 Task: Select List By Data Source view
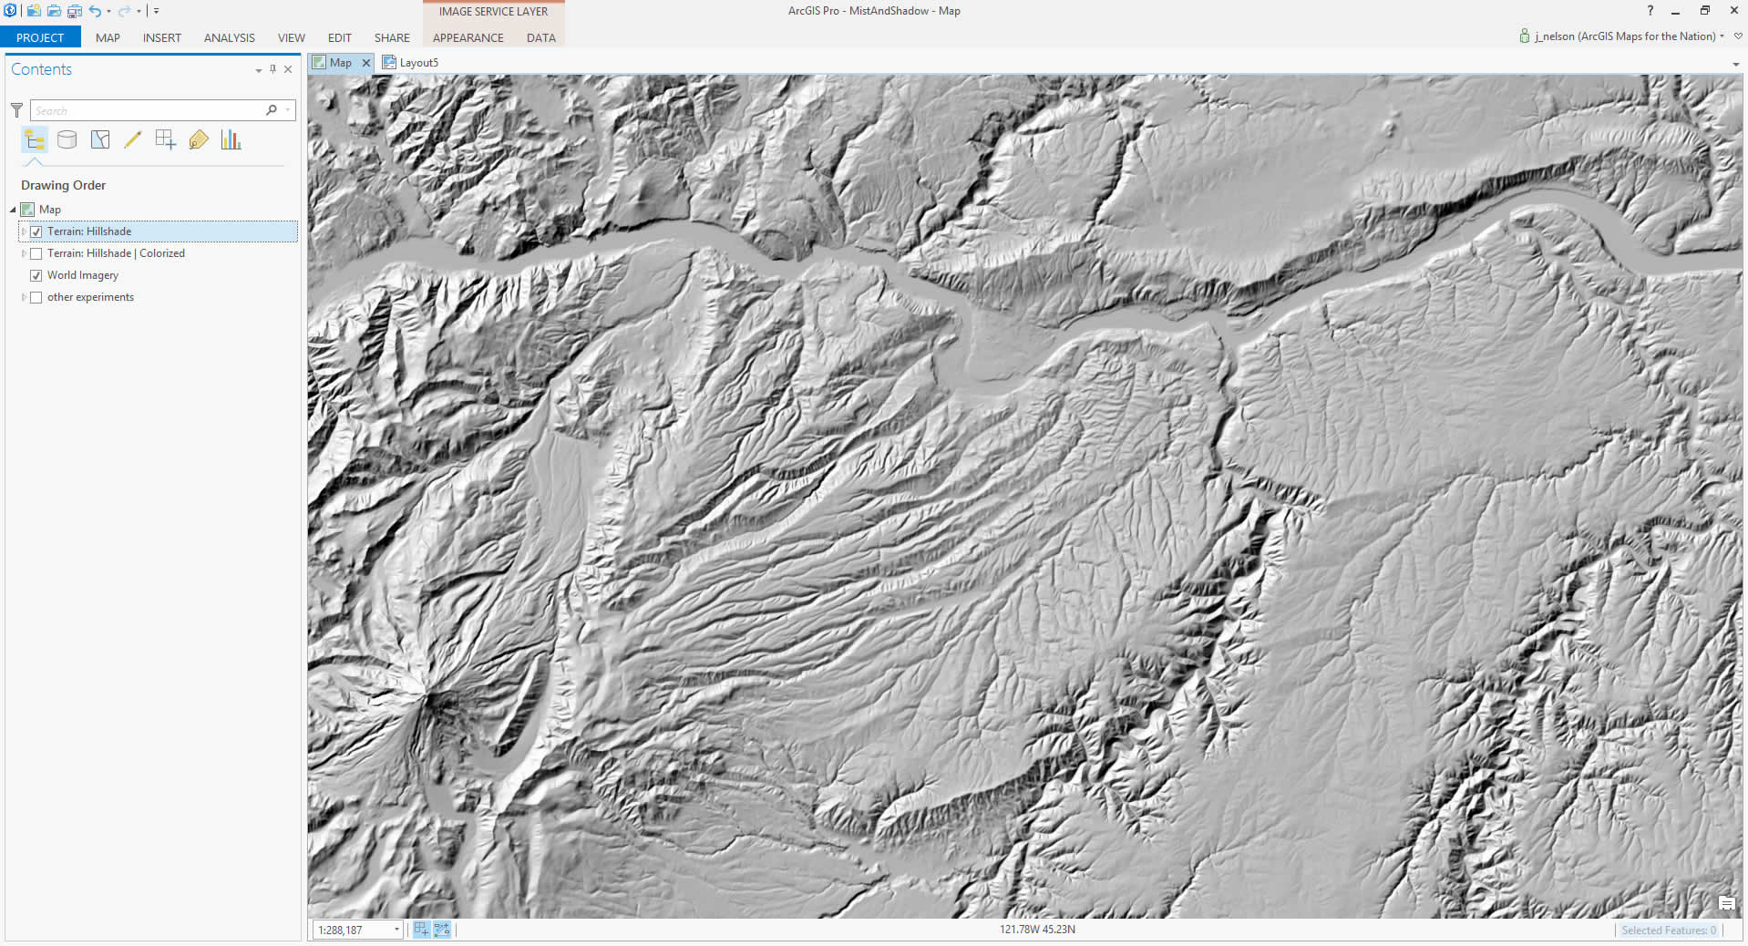(x=67, y=139)
